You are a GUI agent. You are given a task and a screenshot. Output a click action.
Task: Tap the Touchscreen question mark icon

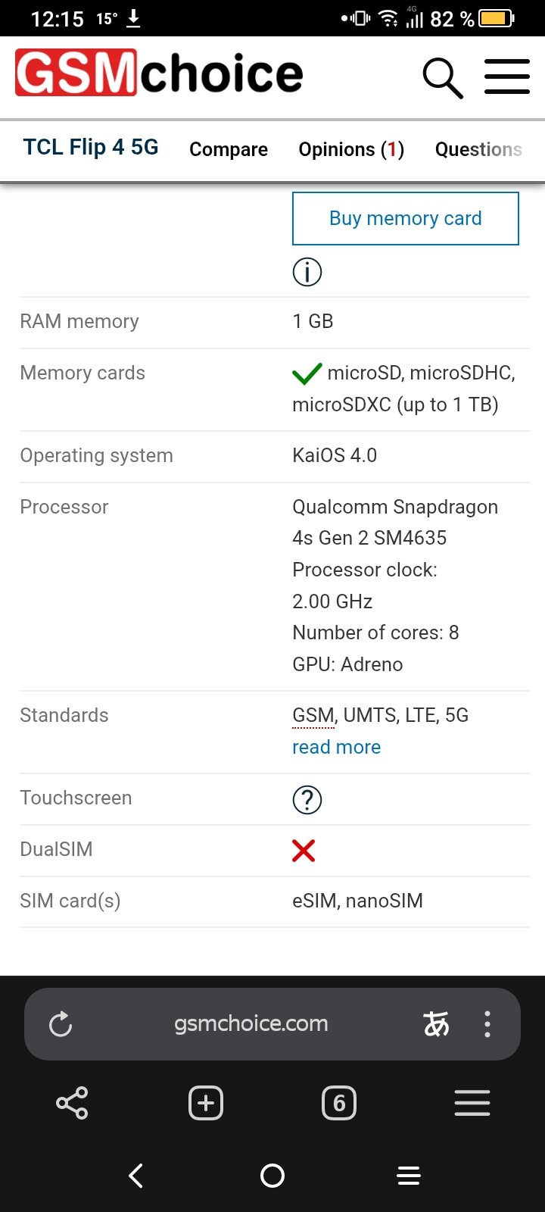(x=307, y=799)
